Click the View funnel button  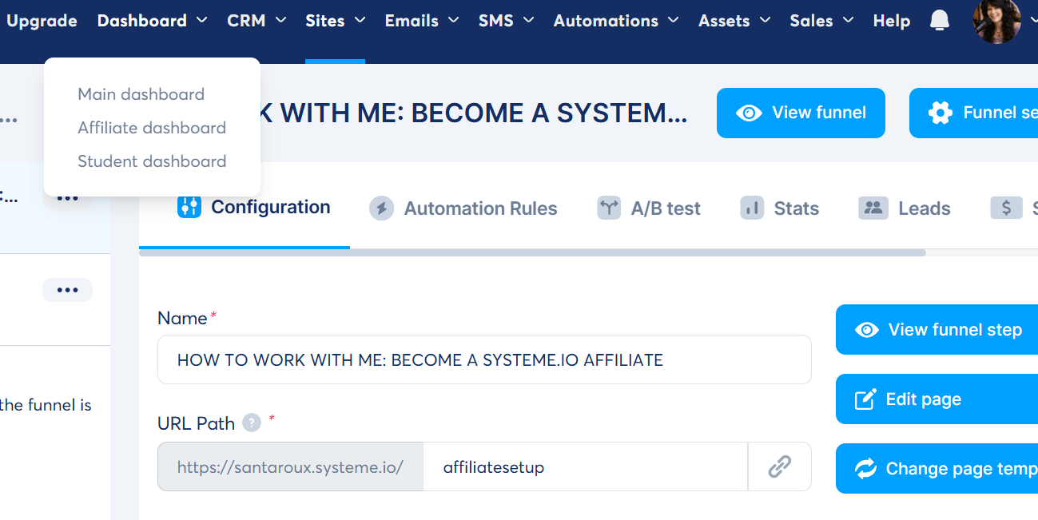(x=801, y=113)
